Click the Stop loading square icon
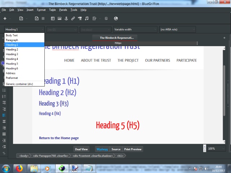Viewport: 231px width, 173px height. click(x=43, y=18)
